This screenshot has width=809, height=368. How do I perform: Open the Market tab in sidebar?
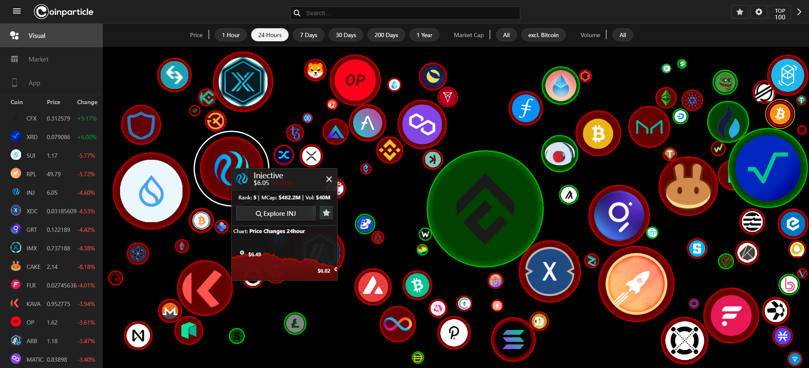[x=38, y=59]
